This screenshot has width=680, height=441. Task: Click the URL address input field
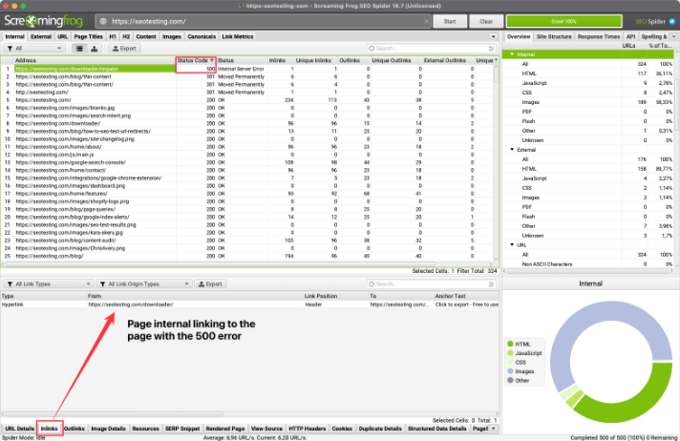click(x=265, y=21)
